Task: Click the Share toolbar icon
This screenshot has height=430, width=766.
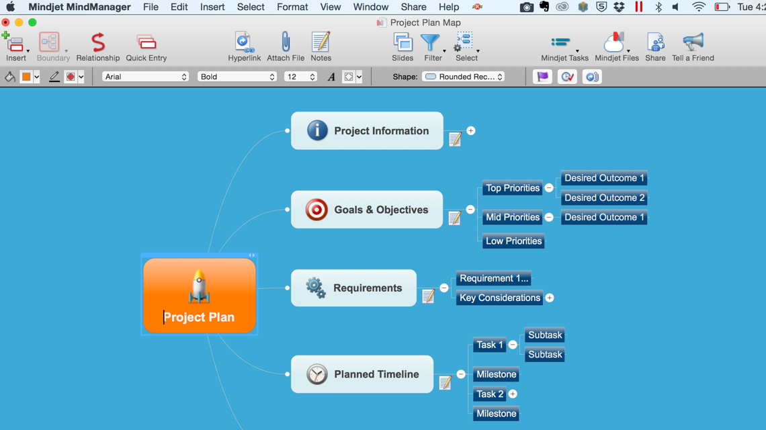Action: point(656,42)
